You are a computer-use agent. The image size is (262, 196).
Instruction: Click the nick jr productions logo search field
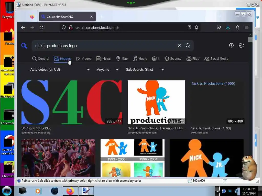[104, 46]
